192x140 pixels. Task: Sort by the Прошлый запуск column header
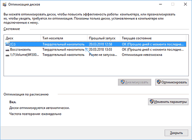click(104, 38)
